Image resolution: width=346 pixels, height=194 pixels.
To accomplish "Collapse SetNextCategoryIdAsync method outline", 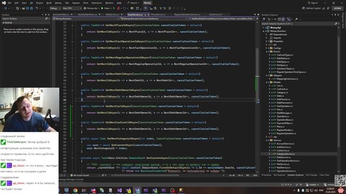I will pyautogui.click(x=72, y=139).
